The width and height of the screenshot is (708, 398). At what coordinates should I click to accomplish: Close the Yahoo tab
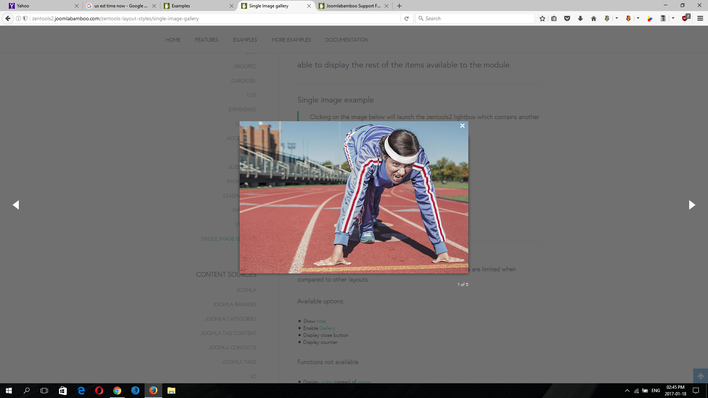pyautogui.click(x=77, y=6)
